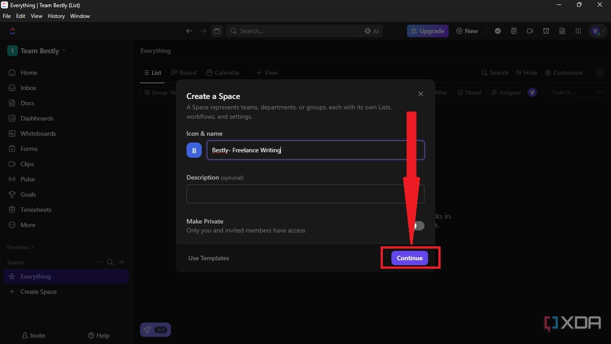This screenshot has height=344, width=611.
Task: Open the History menu
Action: [56, 16]
